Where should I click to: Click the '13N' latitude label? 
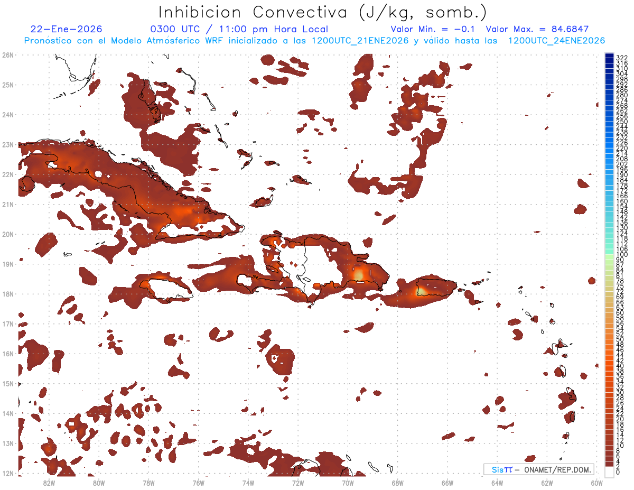7,443
